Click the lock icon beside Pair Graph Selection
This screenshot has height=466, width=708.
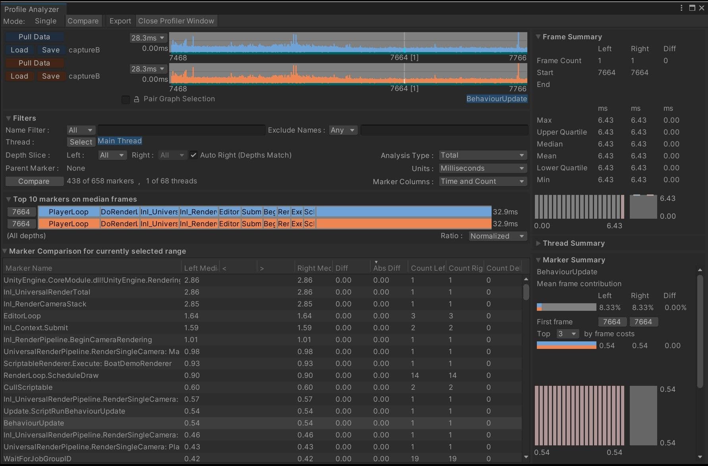click(136, 100)
